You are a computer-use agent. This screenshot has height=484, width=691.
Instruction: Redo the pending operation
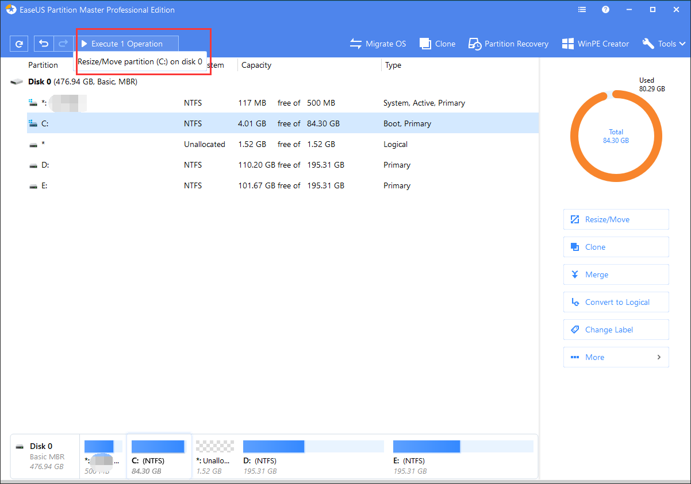coord(63,44)
